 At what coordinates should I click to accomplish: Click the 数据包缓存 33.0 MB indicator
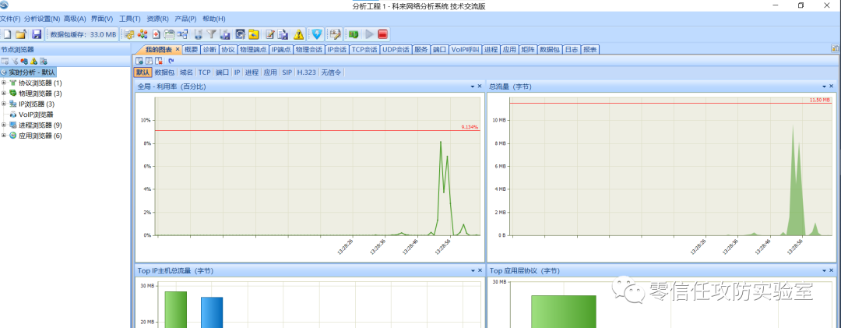[83, 34]
